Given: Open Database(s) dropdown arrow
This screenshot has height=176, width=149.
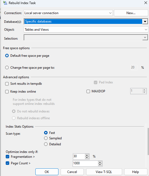Looking at the screenshot, I should [145, 21].
